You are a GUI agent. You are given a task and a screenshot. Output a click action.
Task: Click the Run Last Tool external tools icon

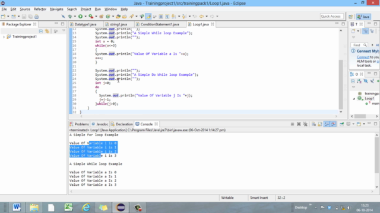click(91, 17)
